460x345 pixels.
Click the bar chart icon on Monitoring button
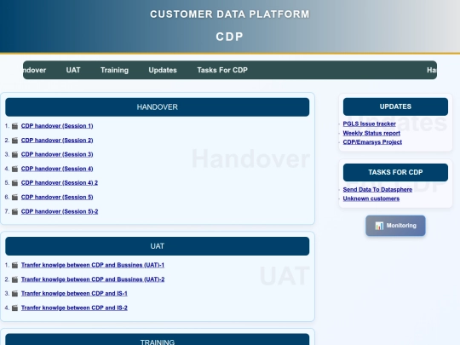tap(379, 226)
